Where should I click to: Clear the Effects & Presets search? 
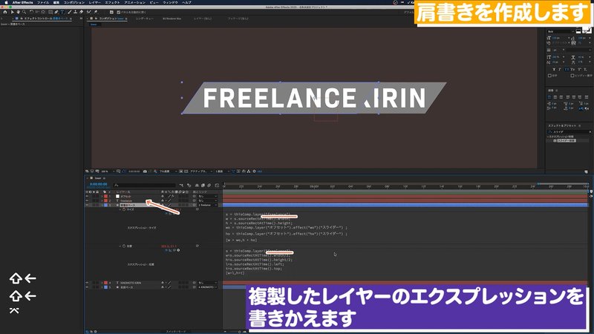(x=590, y=132)
